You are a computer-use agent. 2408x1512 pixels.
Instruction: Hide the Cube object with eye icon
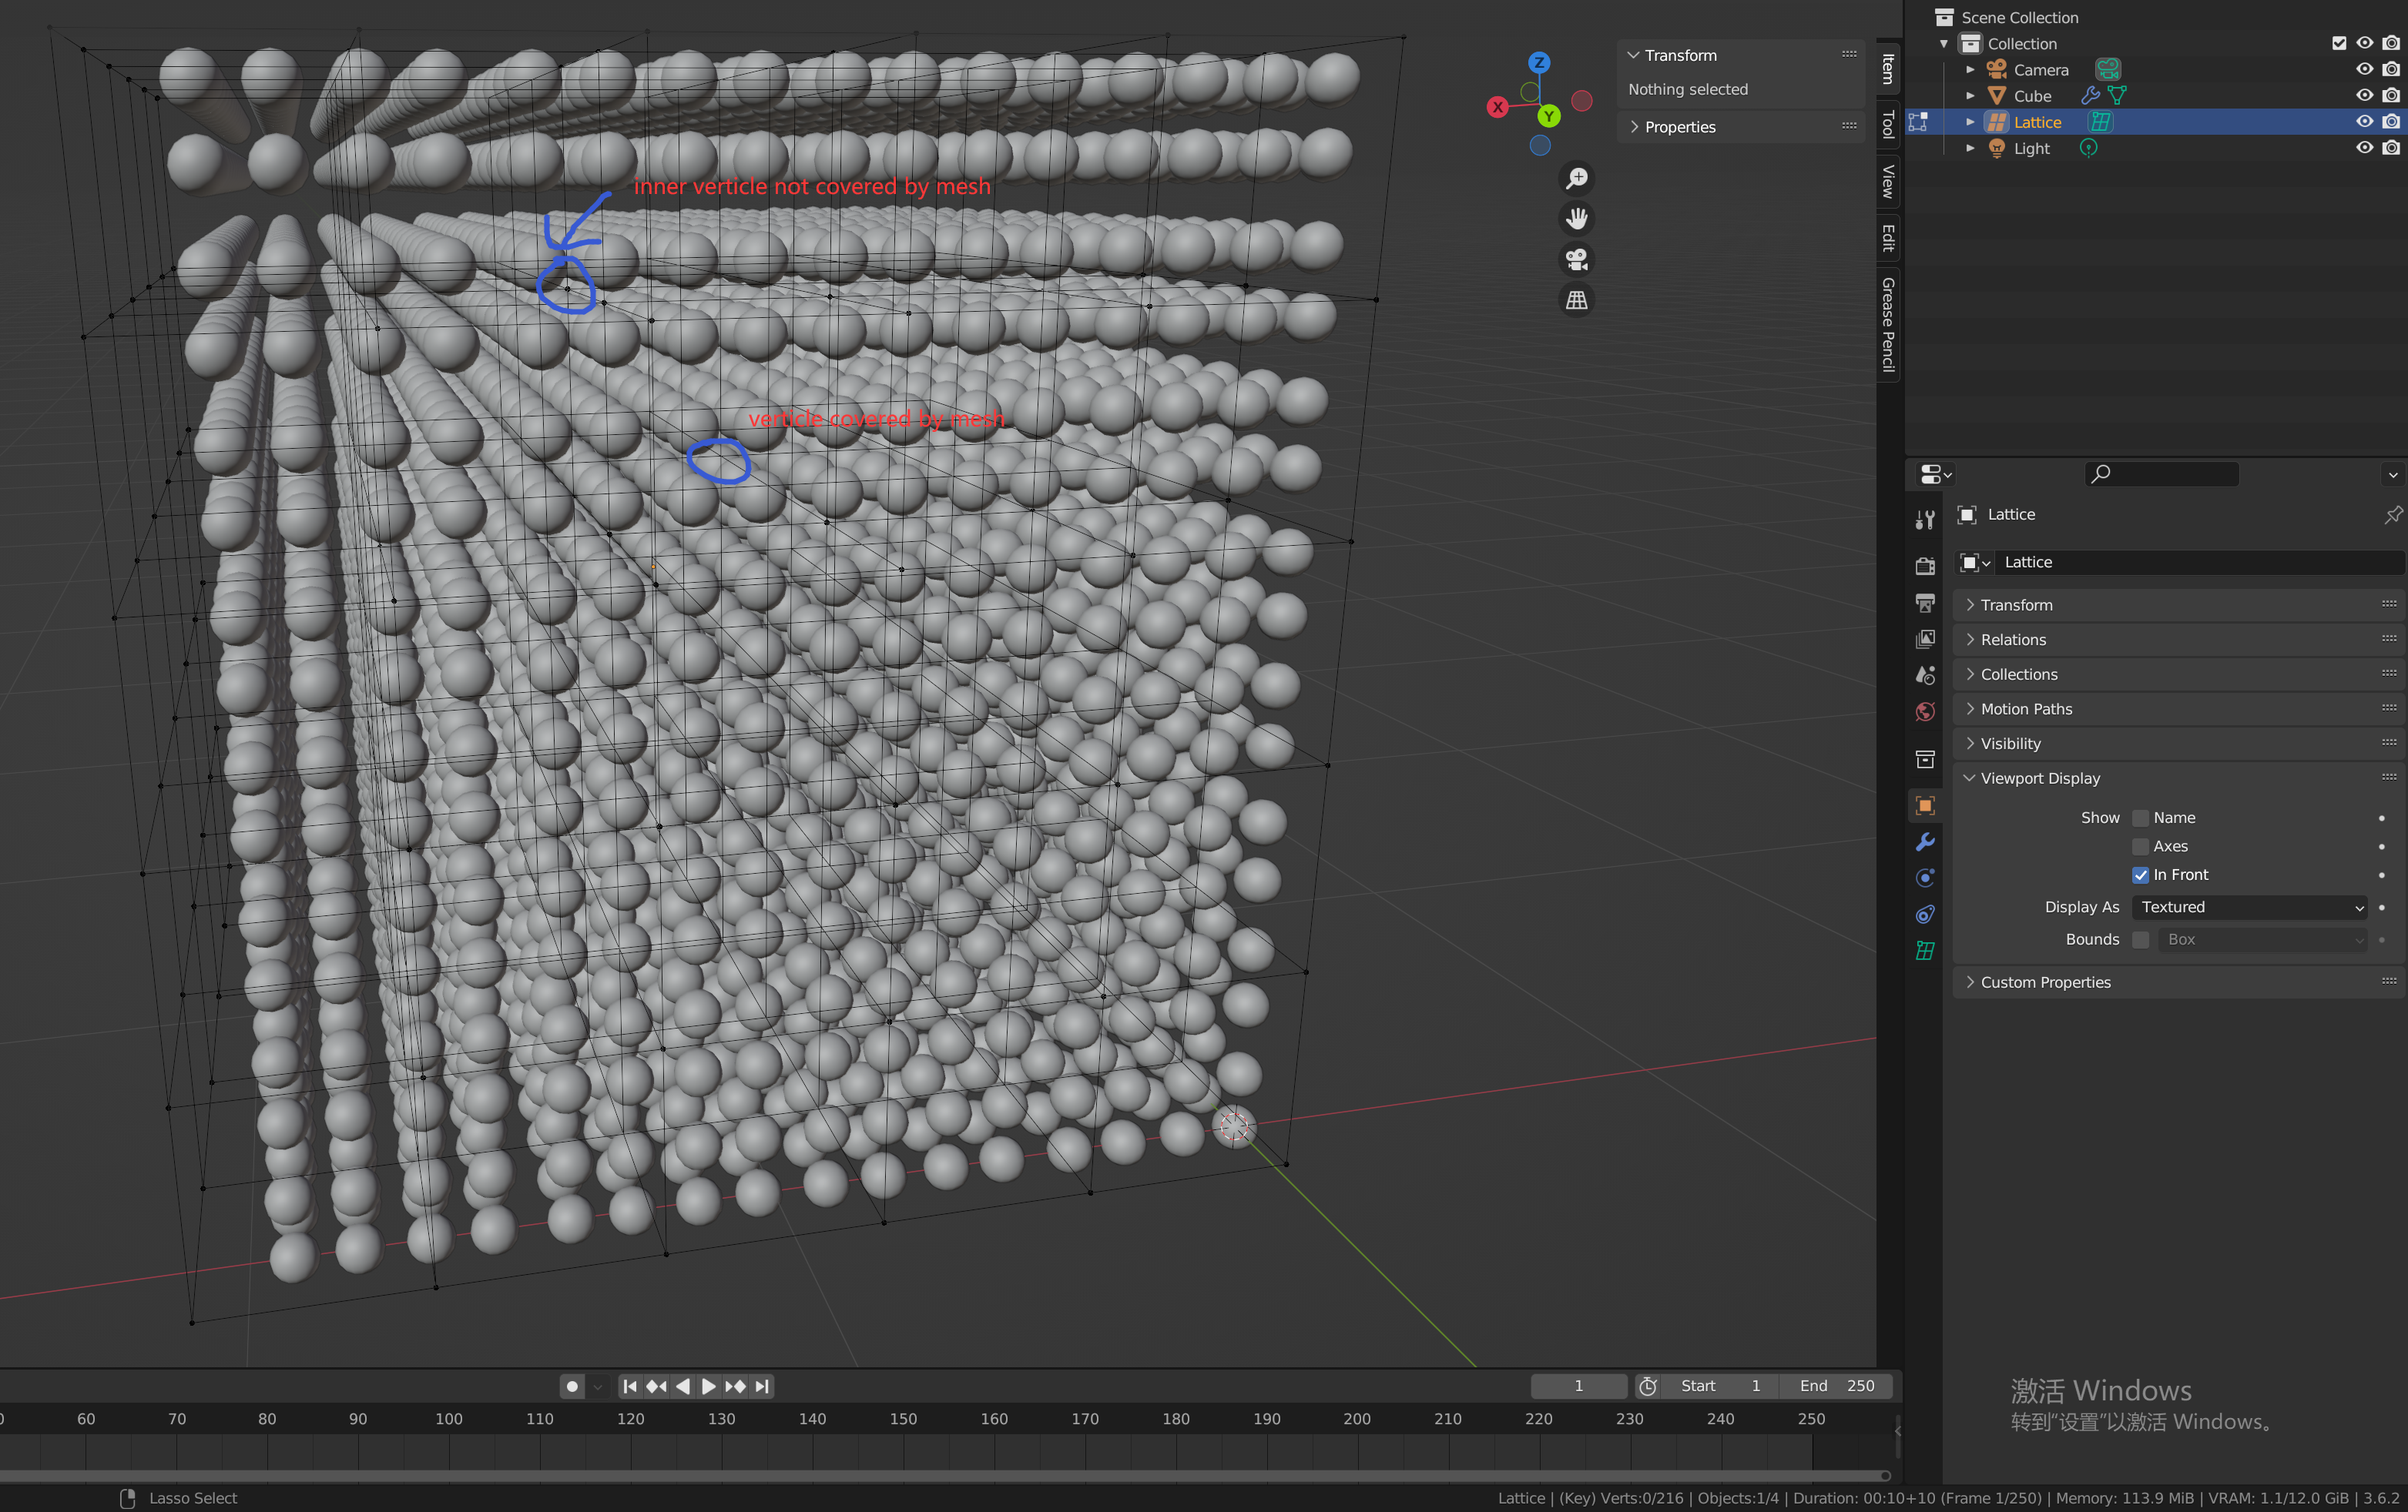coord(2364,96)
